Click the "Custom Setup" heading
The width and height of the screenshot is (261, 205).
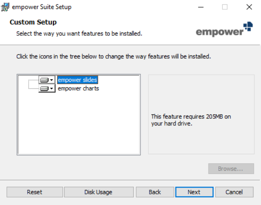[33, 22]
